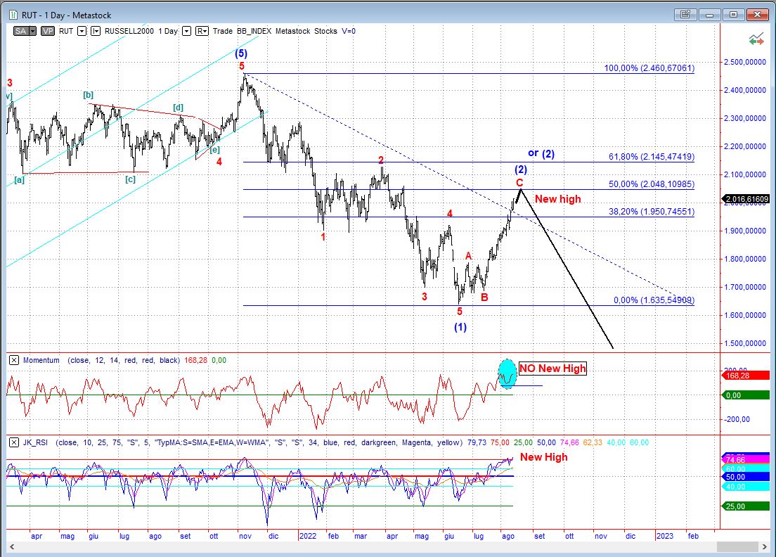Screen dimensions: 776x557
Task: Close the Momentum indicator panel via its X box
Action: [14, 360]
